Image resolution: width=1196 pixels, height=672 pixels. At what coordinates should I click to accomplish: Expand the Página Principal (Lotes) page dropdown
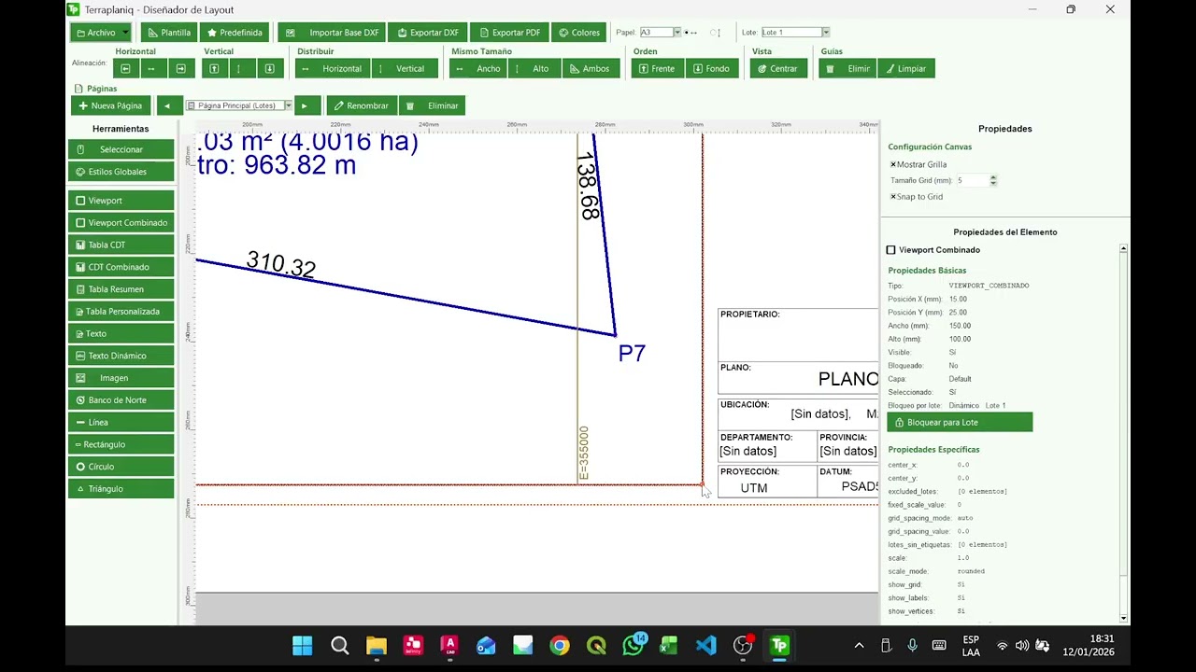click(x=288, y=105)
